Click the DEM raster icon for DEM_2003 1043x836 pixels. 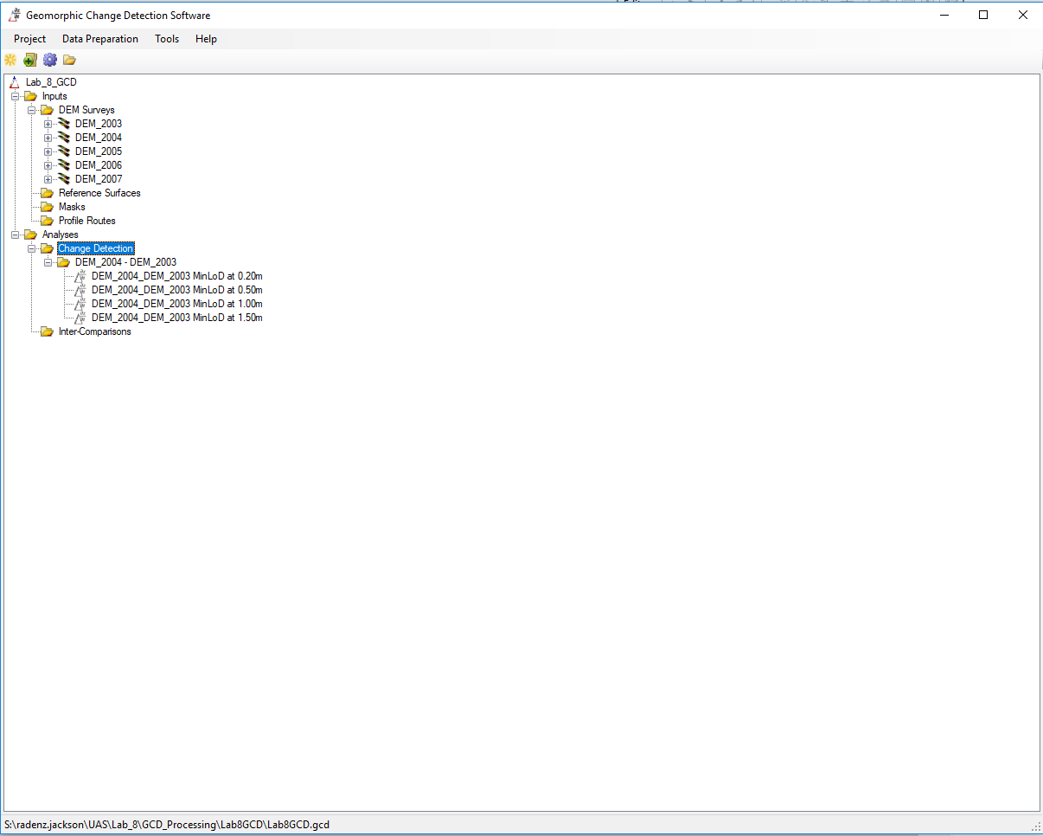click(63, 124)
